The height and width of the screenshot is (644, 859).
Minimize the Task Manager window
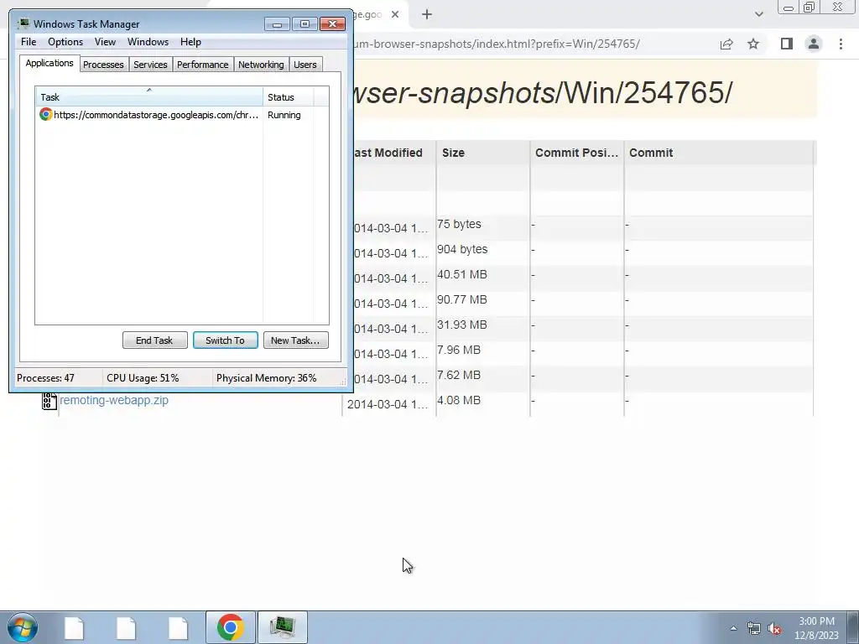pos(277,24)
